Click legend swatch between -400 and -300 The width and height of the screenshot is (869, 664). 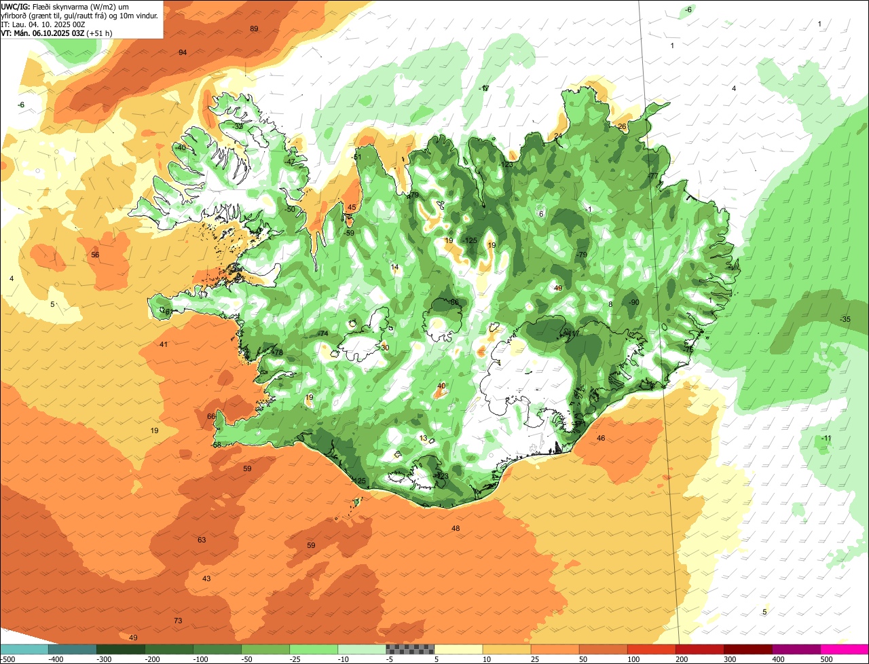72,649
